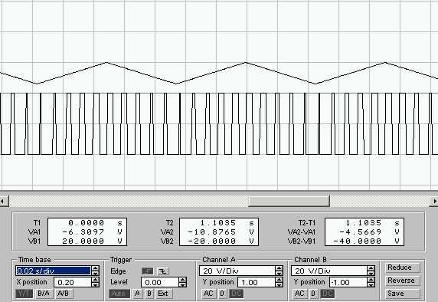Click the VB2 value -20.0000 V
Screen dimensions: 438x302
pos(221,241)
